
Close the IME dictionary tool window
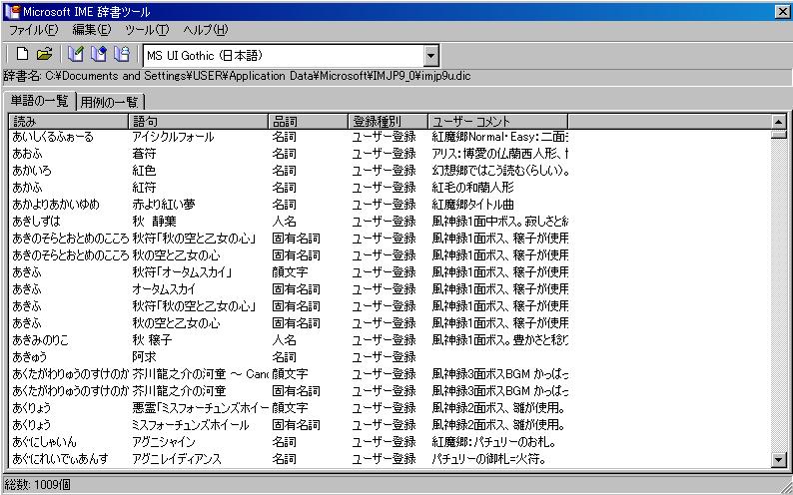tap(782, 12)
